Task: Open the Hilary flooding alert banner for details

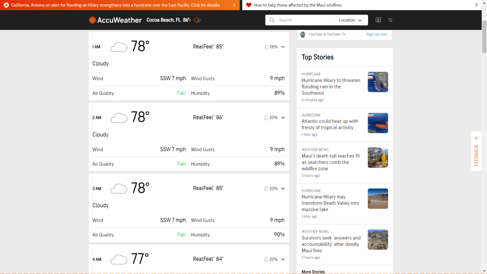Action: (117, 5)
